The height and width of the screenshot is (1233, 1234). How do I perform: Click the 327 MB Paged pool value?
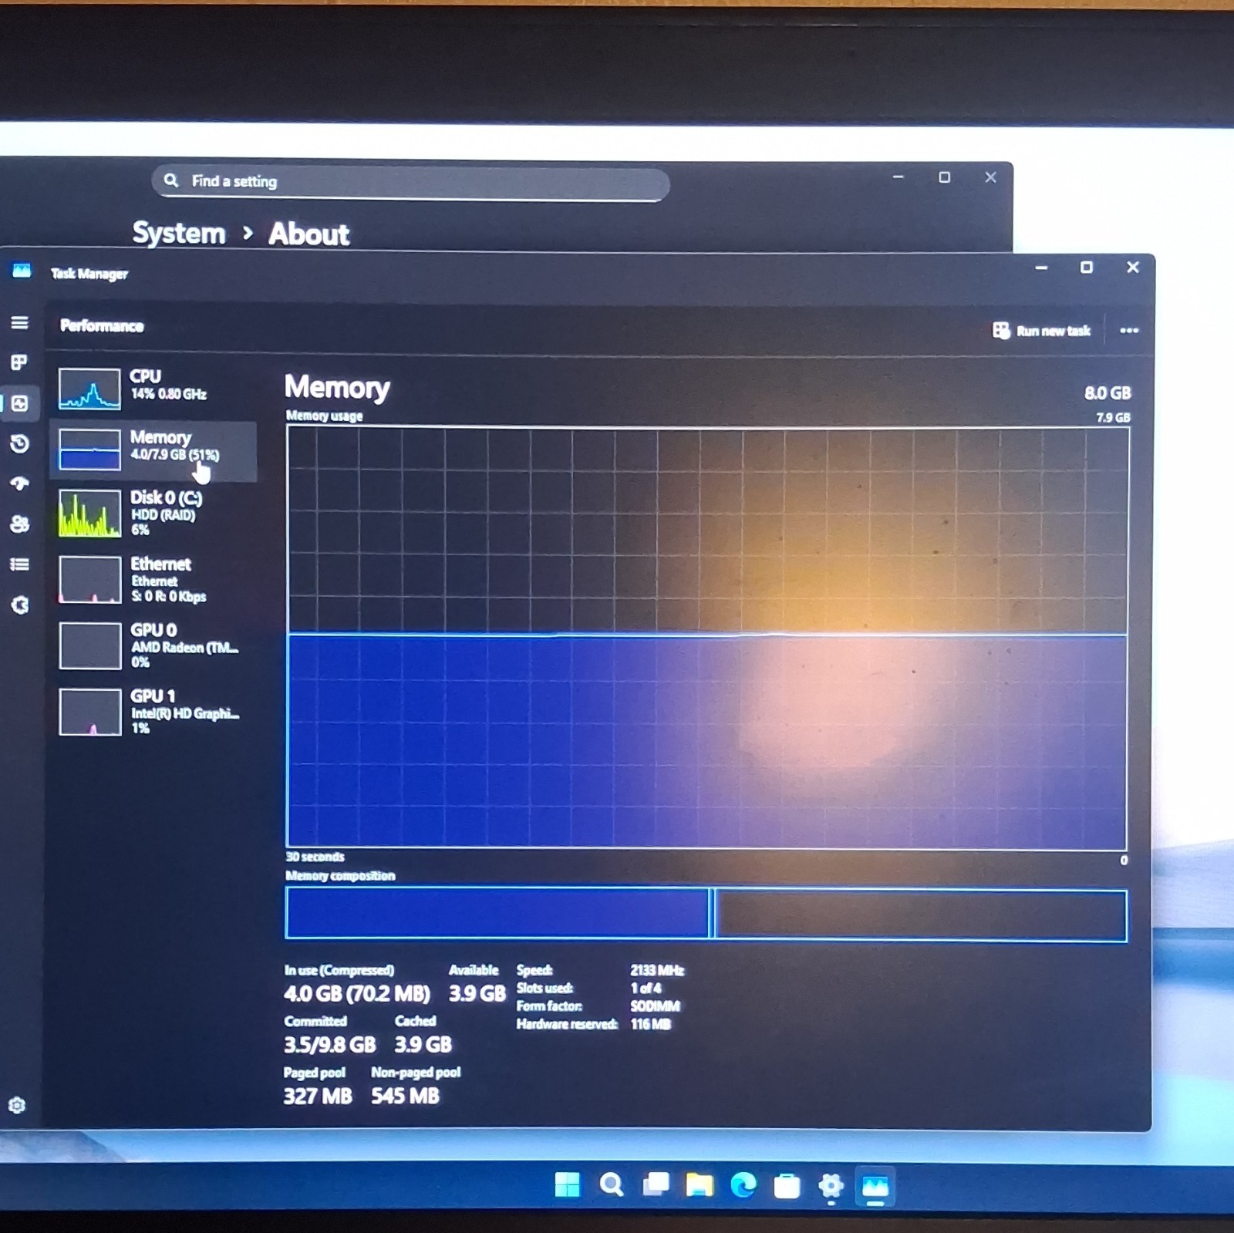317,1096
